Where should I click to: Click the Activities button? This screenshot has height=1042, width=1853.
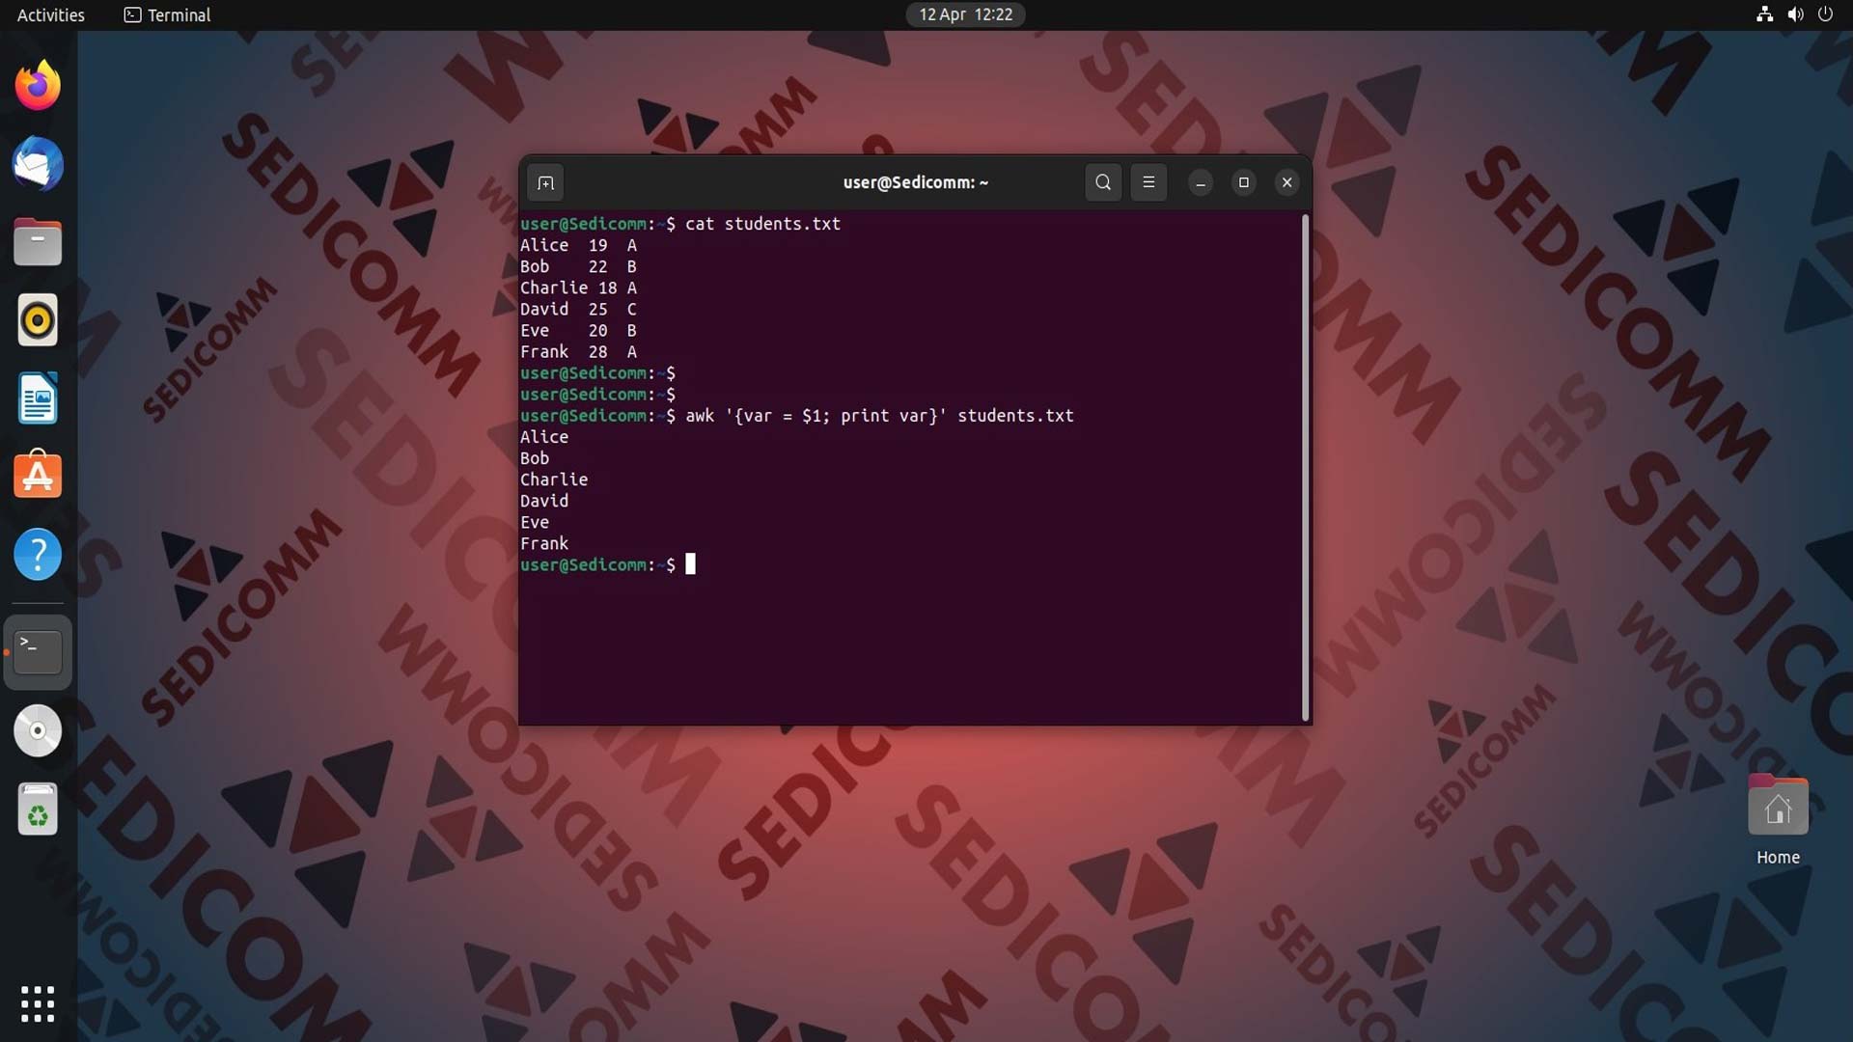click(x=51, y=14)
